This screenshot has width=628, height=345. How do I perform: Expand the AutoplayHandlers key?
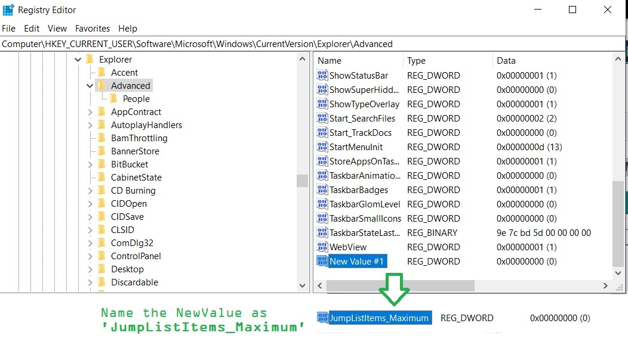[x=90, y=126]
